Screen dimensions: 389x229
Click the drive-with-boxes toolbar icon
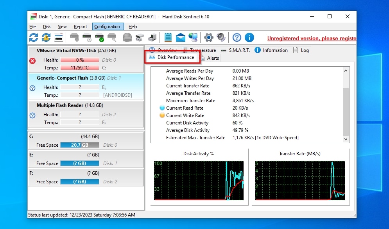[x=140, y=37]
